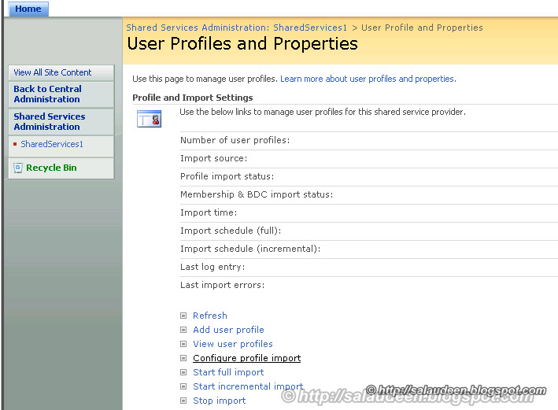The height and width of the screenshot is (410, 558).
Task: Click the Shared Services Administration breadcrumb link
Action: point(237,28)
